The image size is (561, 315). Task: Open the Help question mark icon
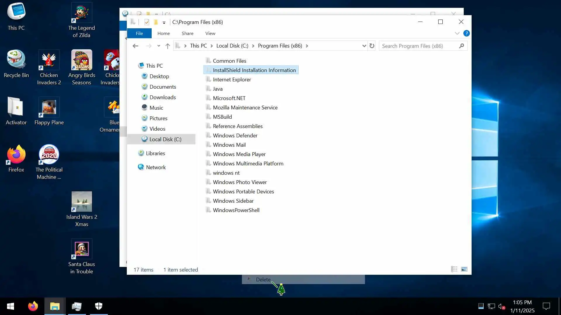click(x=466, y=33)
